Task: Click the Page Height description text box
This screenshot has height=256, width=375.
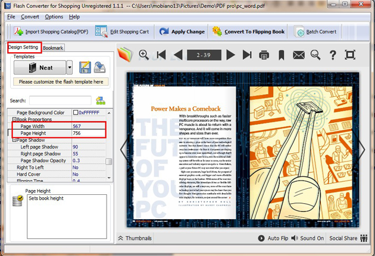Action: 67,216
